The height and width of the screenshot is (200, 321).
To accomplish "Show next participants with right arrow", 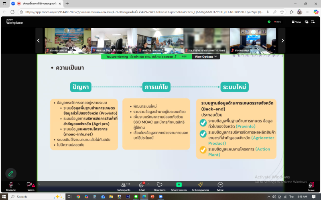I will (282, 40).
